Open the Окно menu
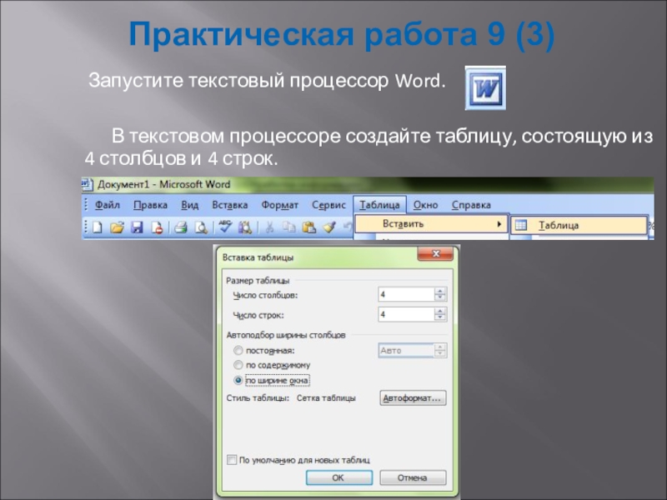 [425, 205]
